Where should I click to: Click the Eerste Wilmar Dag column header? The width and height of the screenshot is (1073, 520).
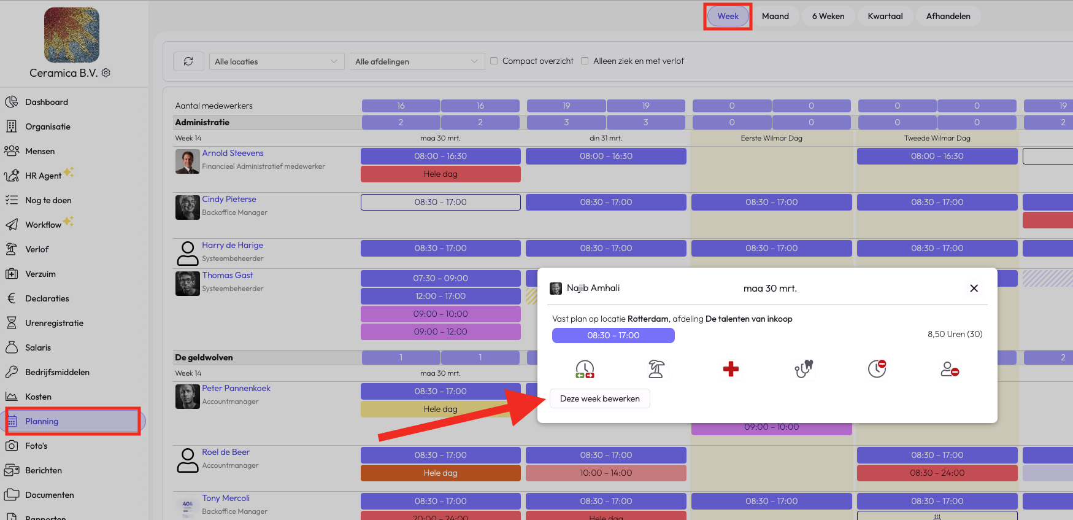click(772, 138)
